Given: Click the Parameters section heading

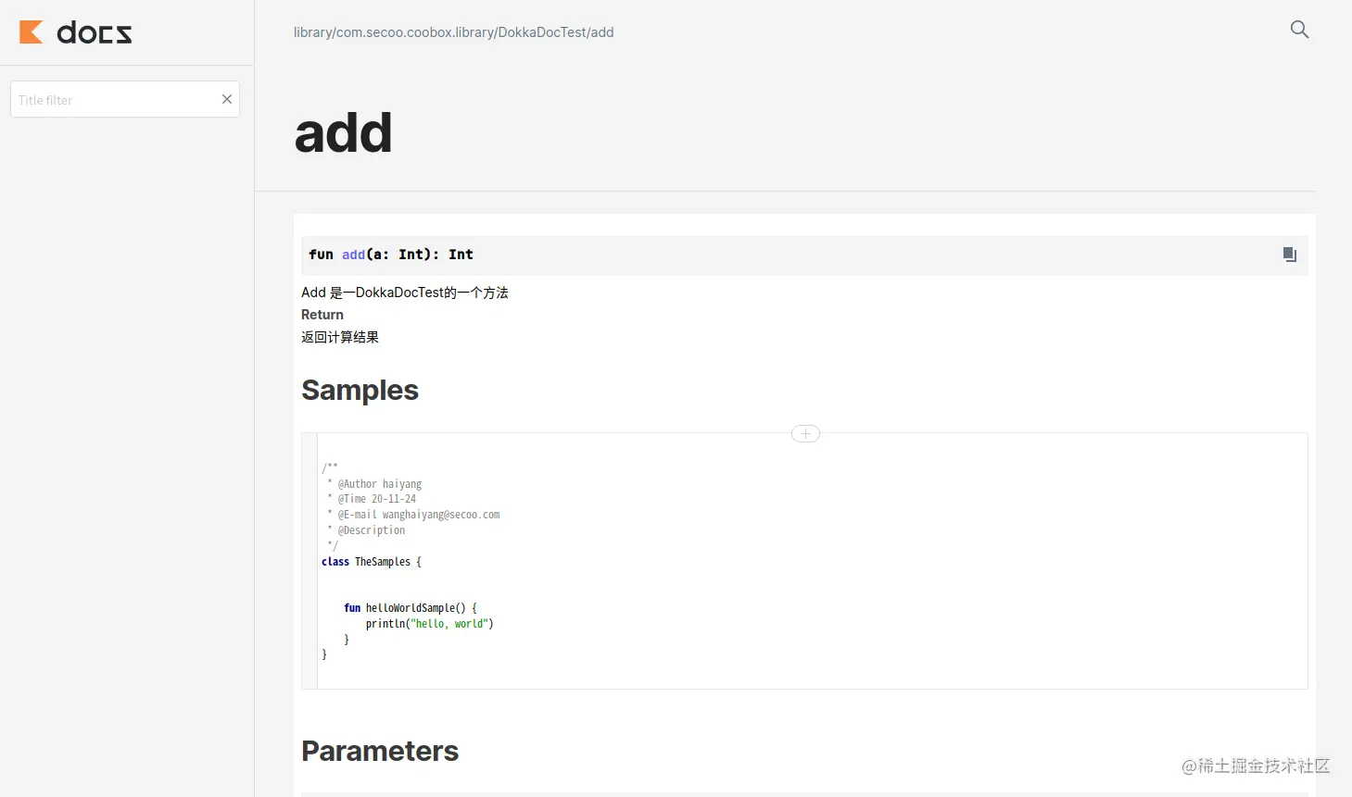Looking at the screenshot, I should 380,751.
